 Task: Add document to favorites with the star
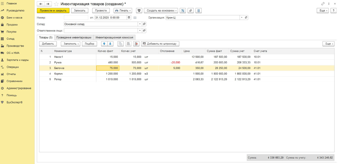pyautogui.click(x=56, y=4)
